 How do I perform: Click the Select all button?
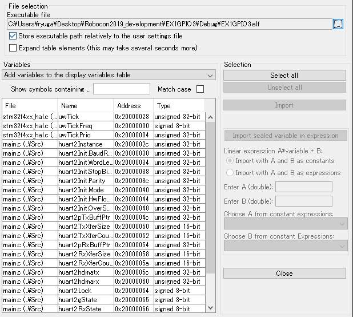tap(284, 76)
